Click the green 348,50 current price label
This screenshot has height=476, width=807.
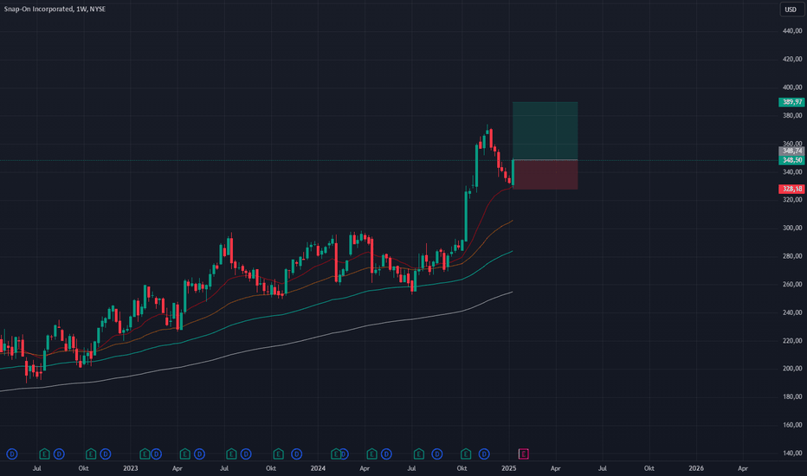[791, 160]
